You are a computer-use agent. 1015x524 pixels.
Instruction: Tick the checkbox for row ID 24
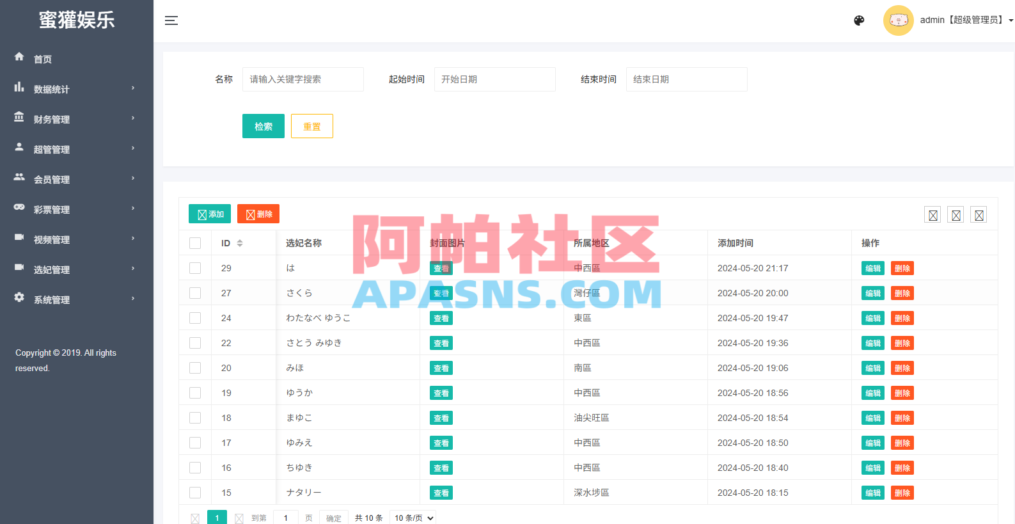[x=195, y=318]
